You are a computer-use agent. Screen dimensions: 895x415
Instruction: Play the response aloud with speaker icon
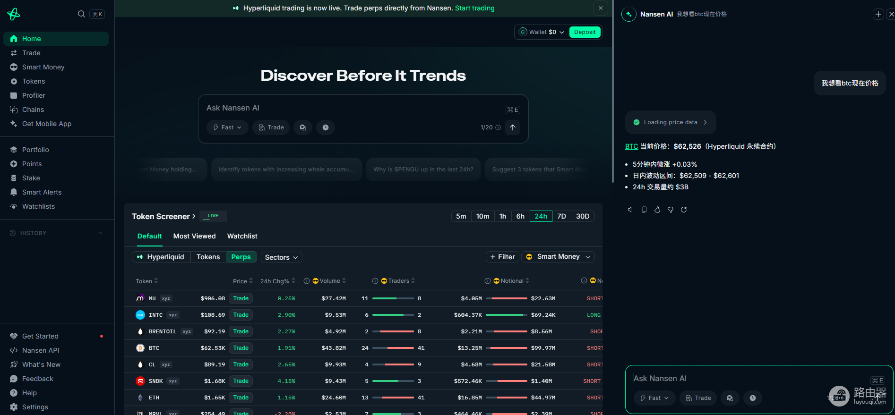coord(630,210)
